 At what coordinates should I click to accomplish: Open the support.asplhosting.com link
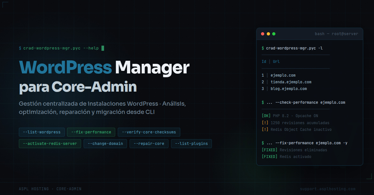[x=327, y=189]
